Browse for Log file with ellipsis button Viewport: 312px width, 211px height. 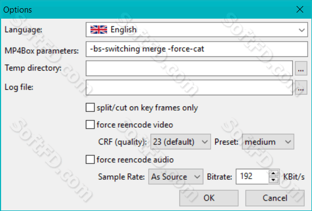301,88
